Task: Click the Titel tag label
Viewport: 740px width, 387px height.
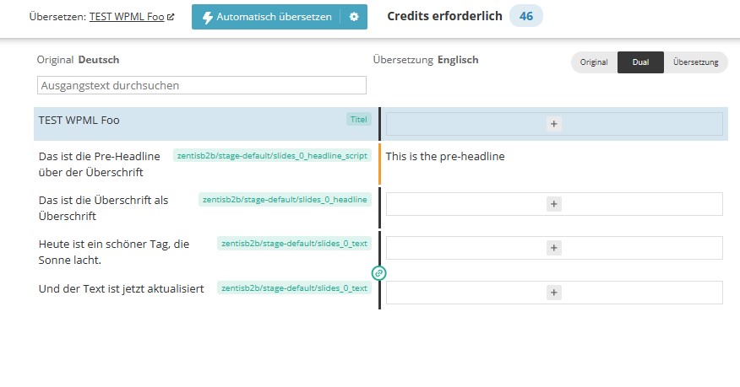Action: coord(359,120)
